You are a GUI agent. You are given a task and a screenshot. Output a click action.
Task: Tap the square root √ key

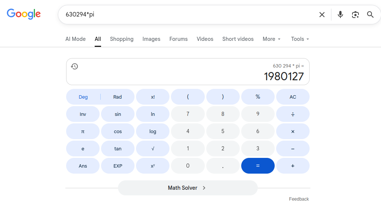click(x=153, y=148)
